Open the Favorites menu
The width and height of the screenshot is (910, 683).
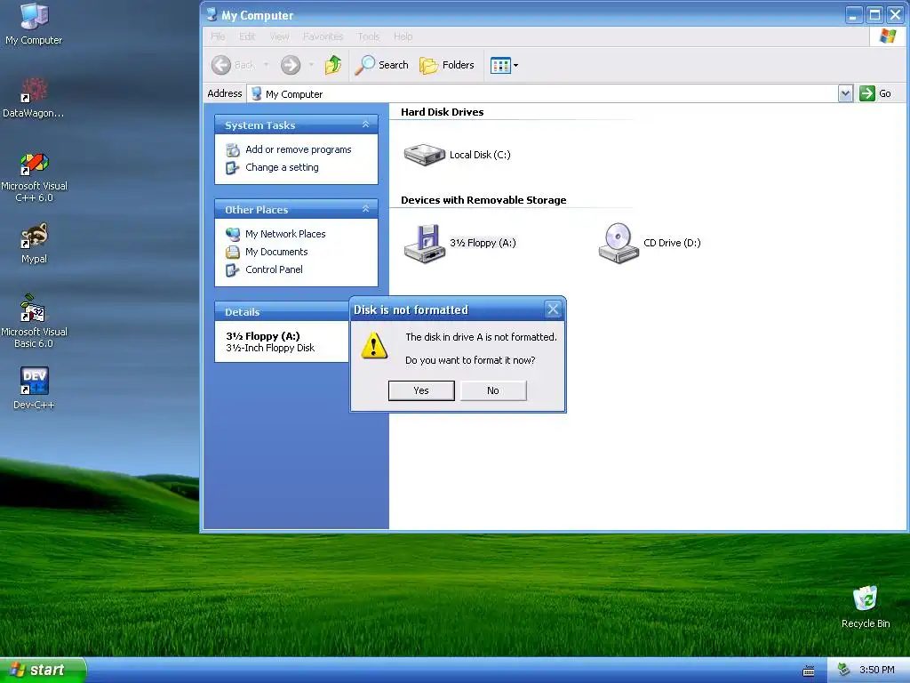coord(323,36)
